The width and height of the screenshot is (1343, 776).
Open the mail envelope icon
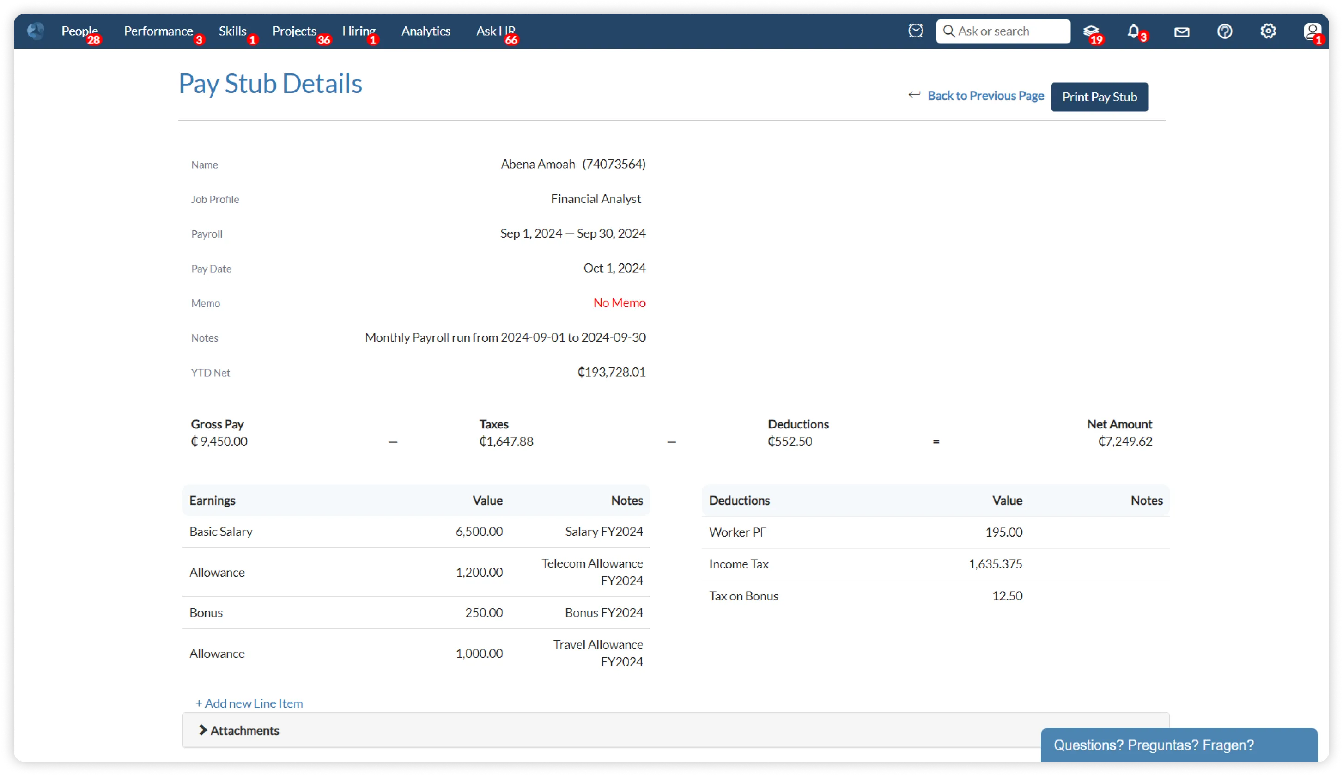point(1182,32)
